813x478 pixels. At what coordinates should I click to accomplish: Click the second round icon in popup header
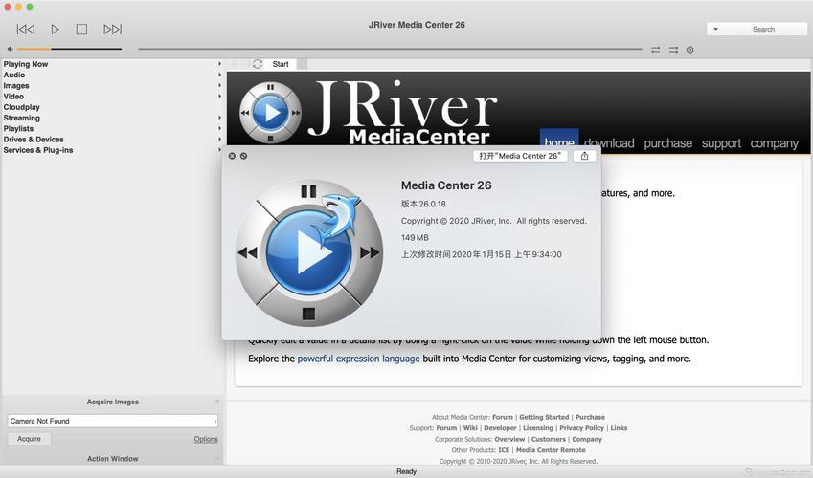pyautogui.click(x=243, y=156)
